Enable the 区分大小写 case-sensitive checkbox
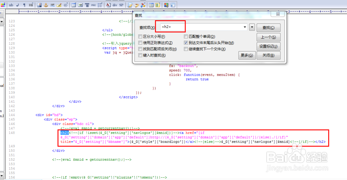This screenshot has width=347, height=180. (x=140, y=36)
